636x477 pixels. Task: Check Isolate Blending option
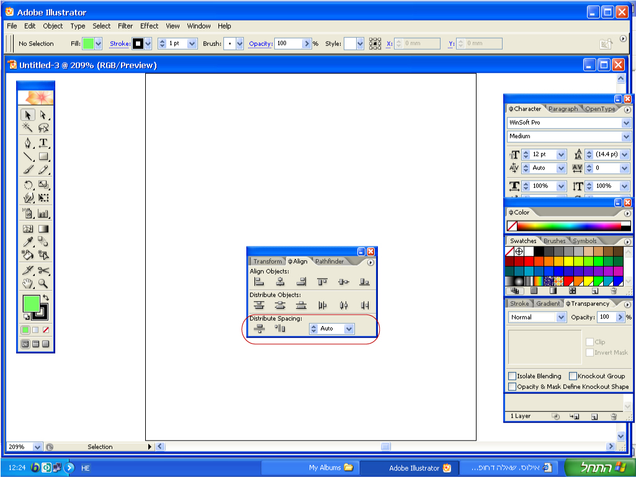coord(513,376)
